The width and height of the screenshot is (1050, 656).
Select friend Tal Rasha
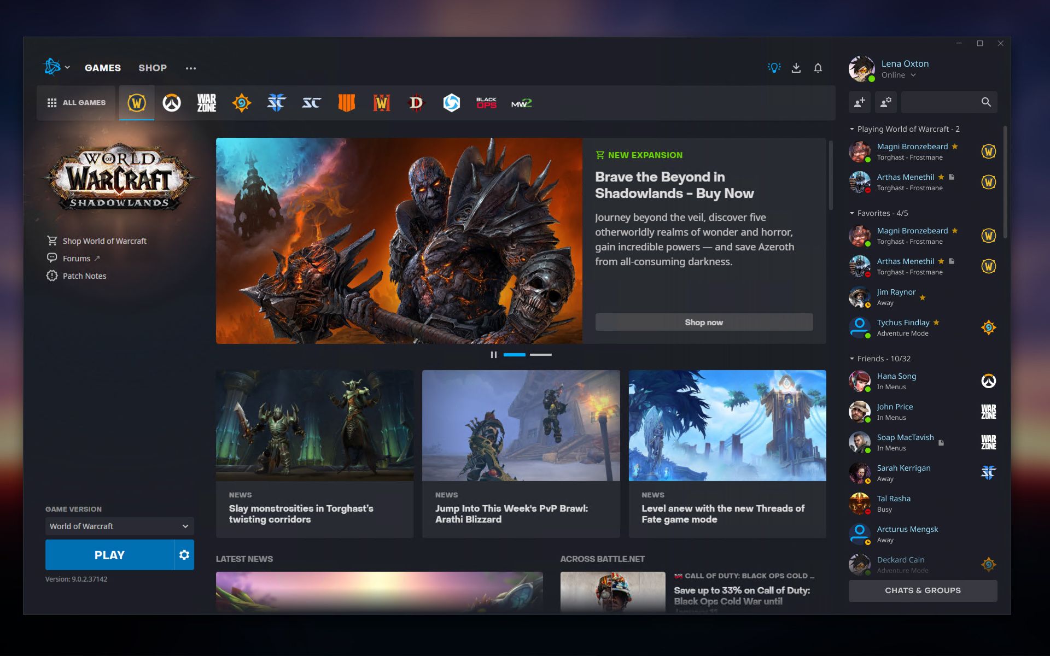pyautogui.click(x=923, y=503)
